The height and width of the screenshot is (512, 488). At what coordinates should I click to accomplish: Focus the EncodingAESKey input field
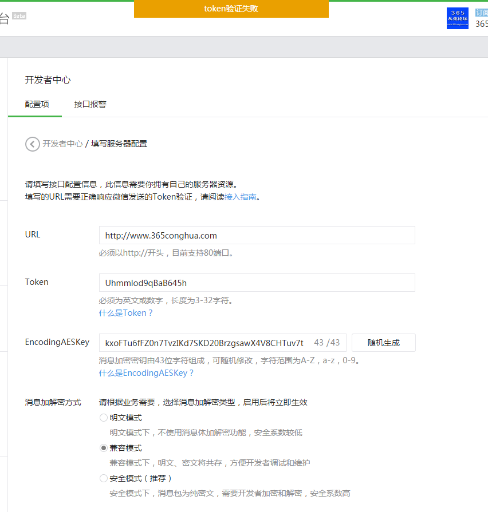click(x=223, y=343)
